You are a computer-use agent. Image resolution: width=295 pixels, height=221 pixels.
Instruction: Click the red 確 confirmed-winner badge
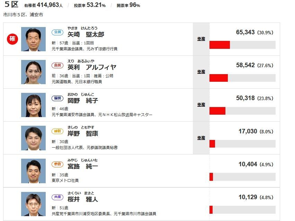pyautogui.click(x=12, y=39)
